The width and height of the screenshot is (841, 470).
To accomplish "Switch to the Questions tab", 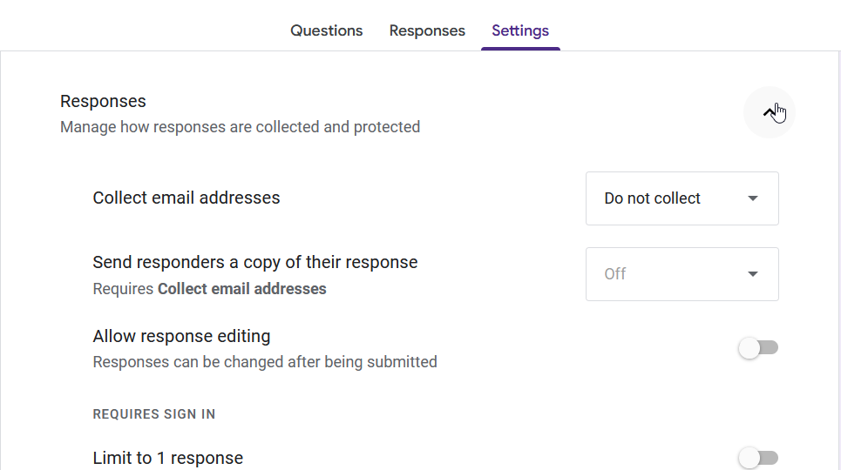I will pyautogui.click(x=326, y=30).
